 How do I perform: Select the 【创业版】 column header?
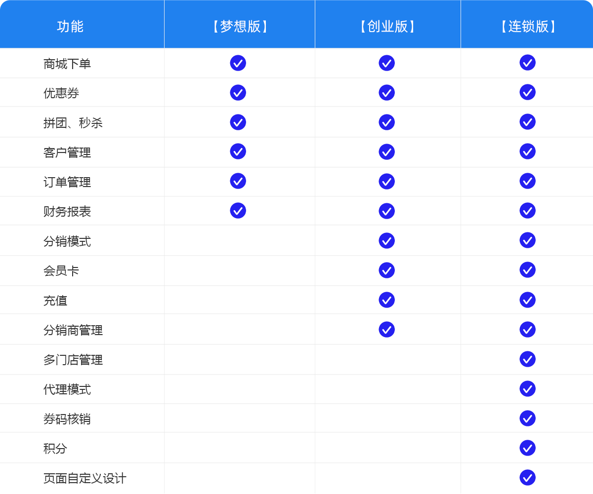tap(387, 26)
